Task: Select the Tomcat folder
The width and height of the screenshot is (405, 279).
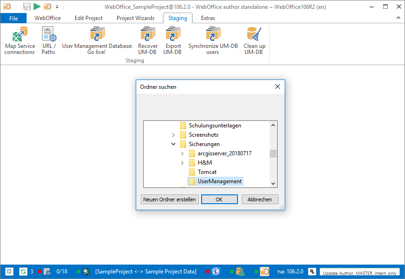Action: tap(207, 172)
